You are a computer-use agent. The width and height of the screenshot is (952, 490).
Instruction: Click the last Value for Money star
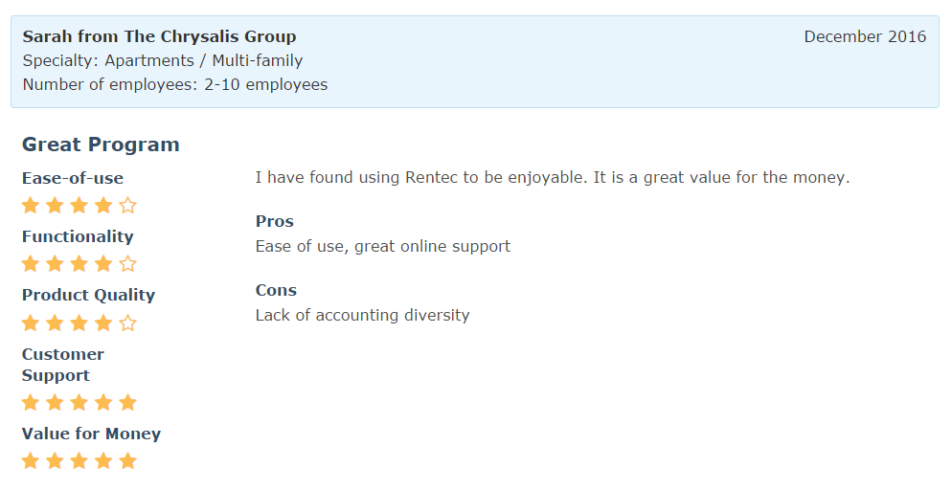pyautogui.click(x=128, y=461)
